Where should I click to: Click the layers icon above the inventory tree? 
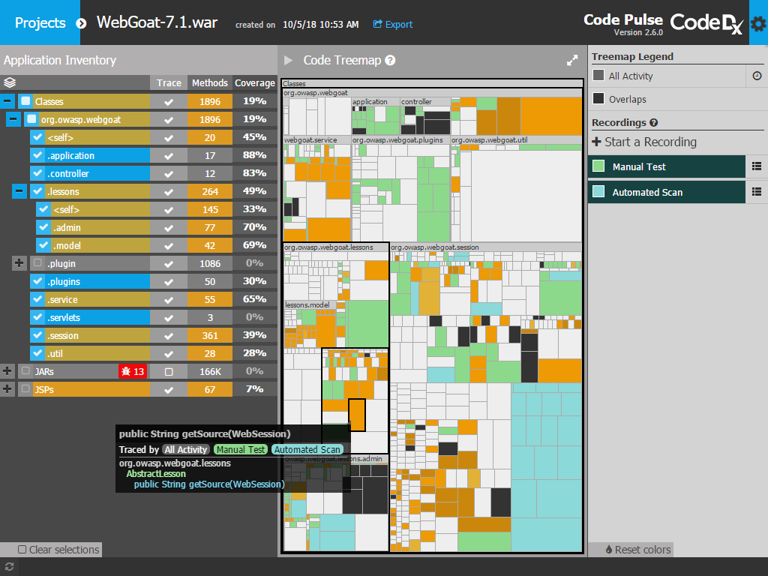10,82
